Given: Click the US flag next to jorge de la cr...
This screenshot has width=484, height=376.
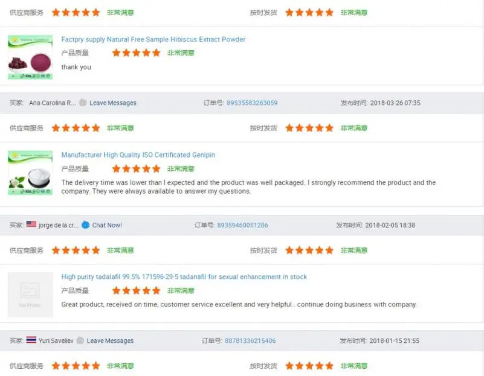Looking at the screenshot, I should [31, 225].
